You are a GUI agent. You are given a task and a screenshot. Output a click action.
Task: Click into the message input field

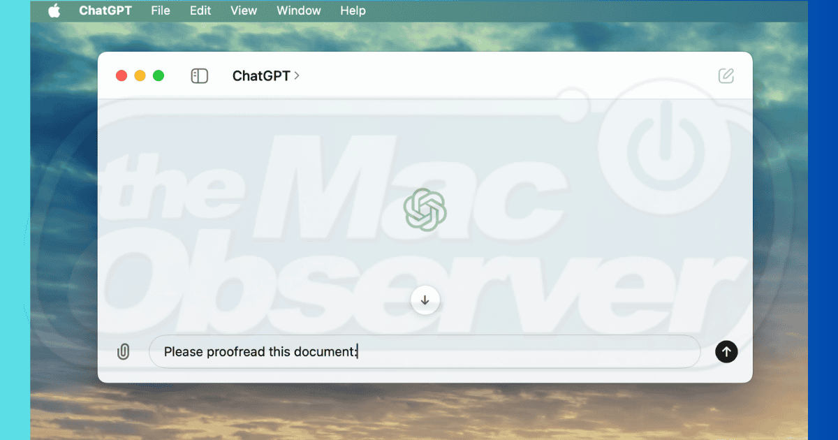[x=489, y=352]
